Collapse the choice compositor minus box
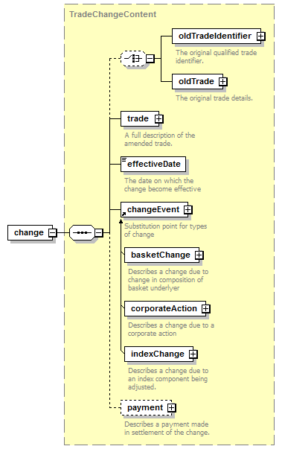 tap(150, 58)
